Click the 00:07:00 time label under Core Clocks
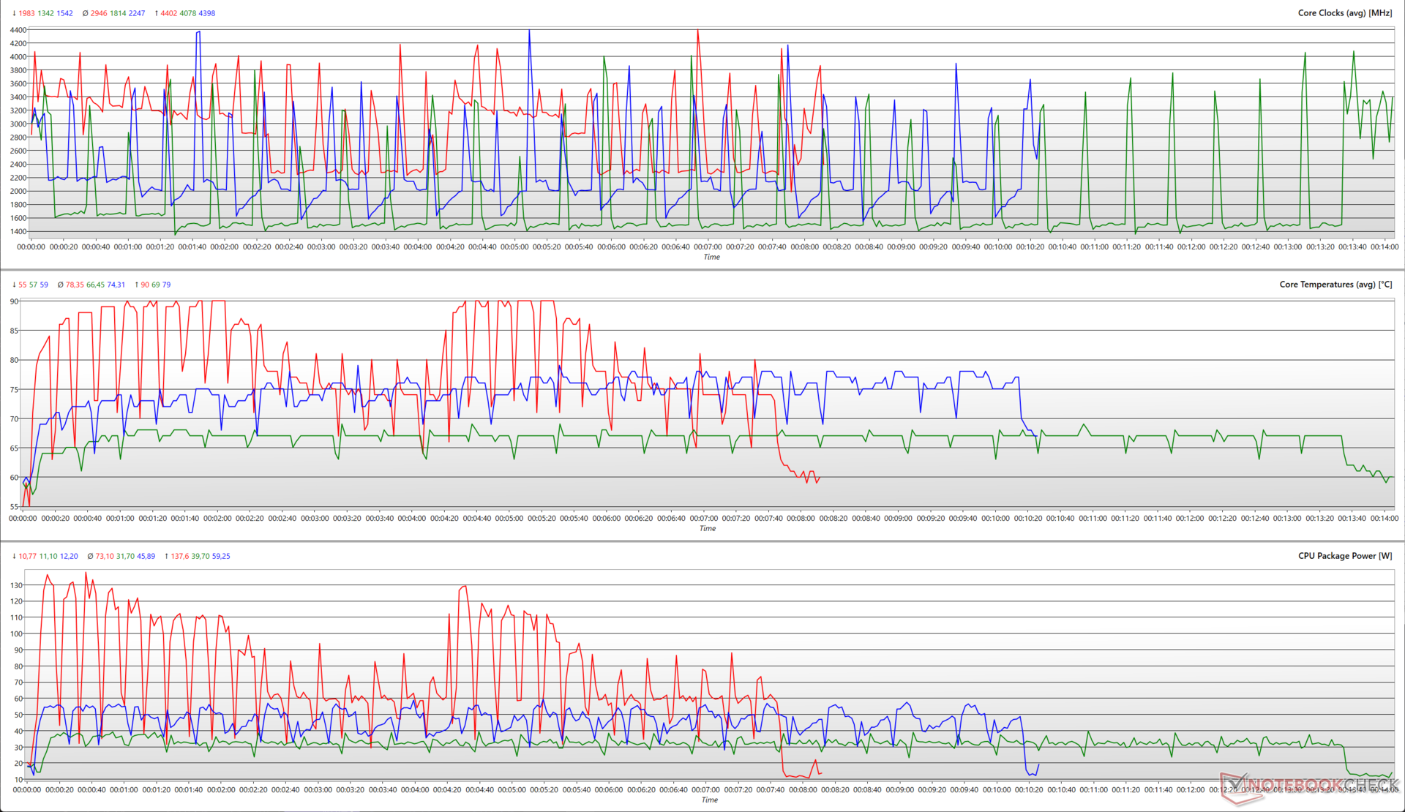 (x=708, y=247)
